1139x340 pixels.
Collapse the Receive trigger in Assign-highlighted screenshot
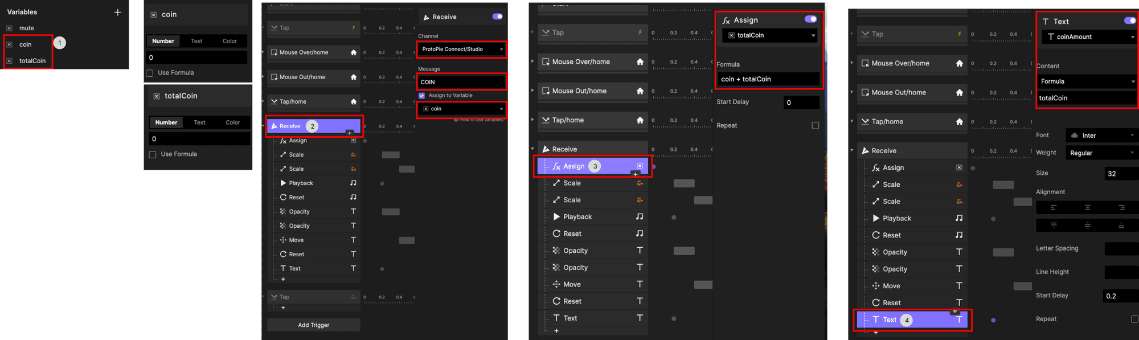532,149
